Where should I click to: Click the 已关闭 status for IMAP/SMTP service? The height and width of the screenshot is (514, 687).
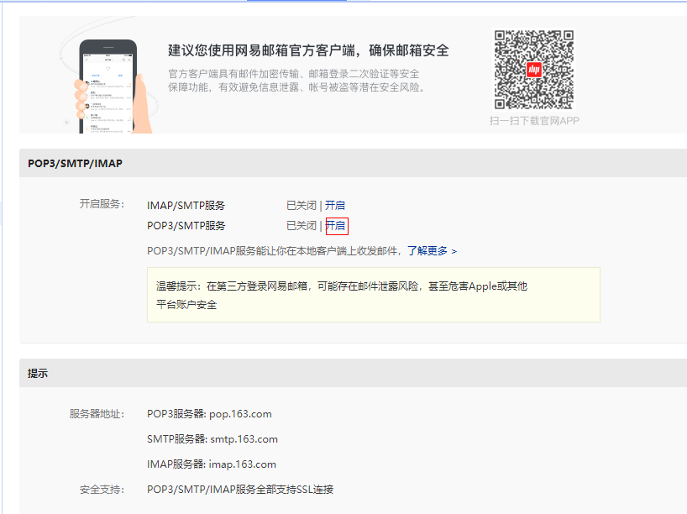click(301, 206)
